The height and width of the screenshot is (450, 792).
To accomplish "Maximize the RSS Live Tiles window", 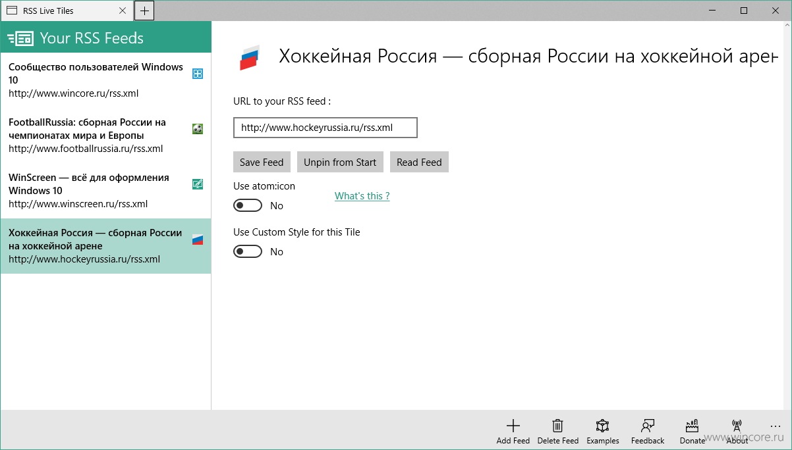I will (x=743, y=11).
